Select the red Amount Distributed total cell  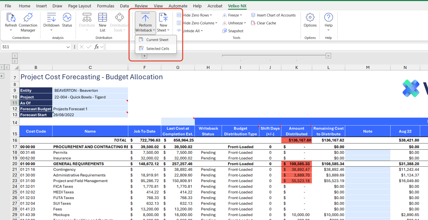click(x=297, y=140)
